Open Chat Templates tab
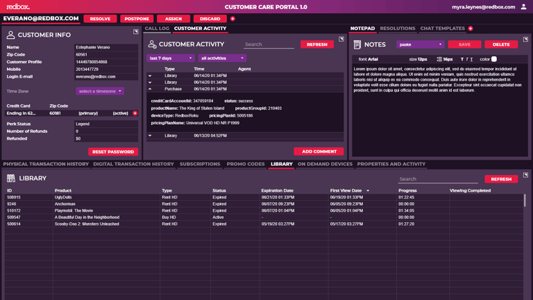533x300 pixels. coord(442,28)
